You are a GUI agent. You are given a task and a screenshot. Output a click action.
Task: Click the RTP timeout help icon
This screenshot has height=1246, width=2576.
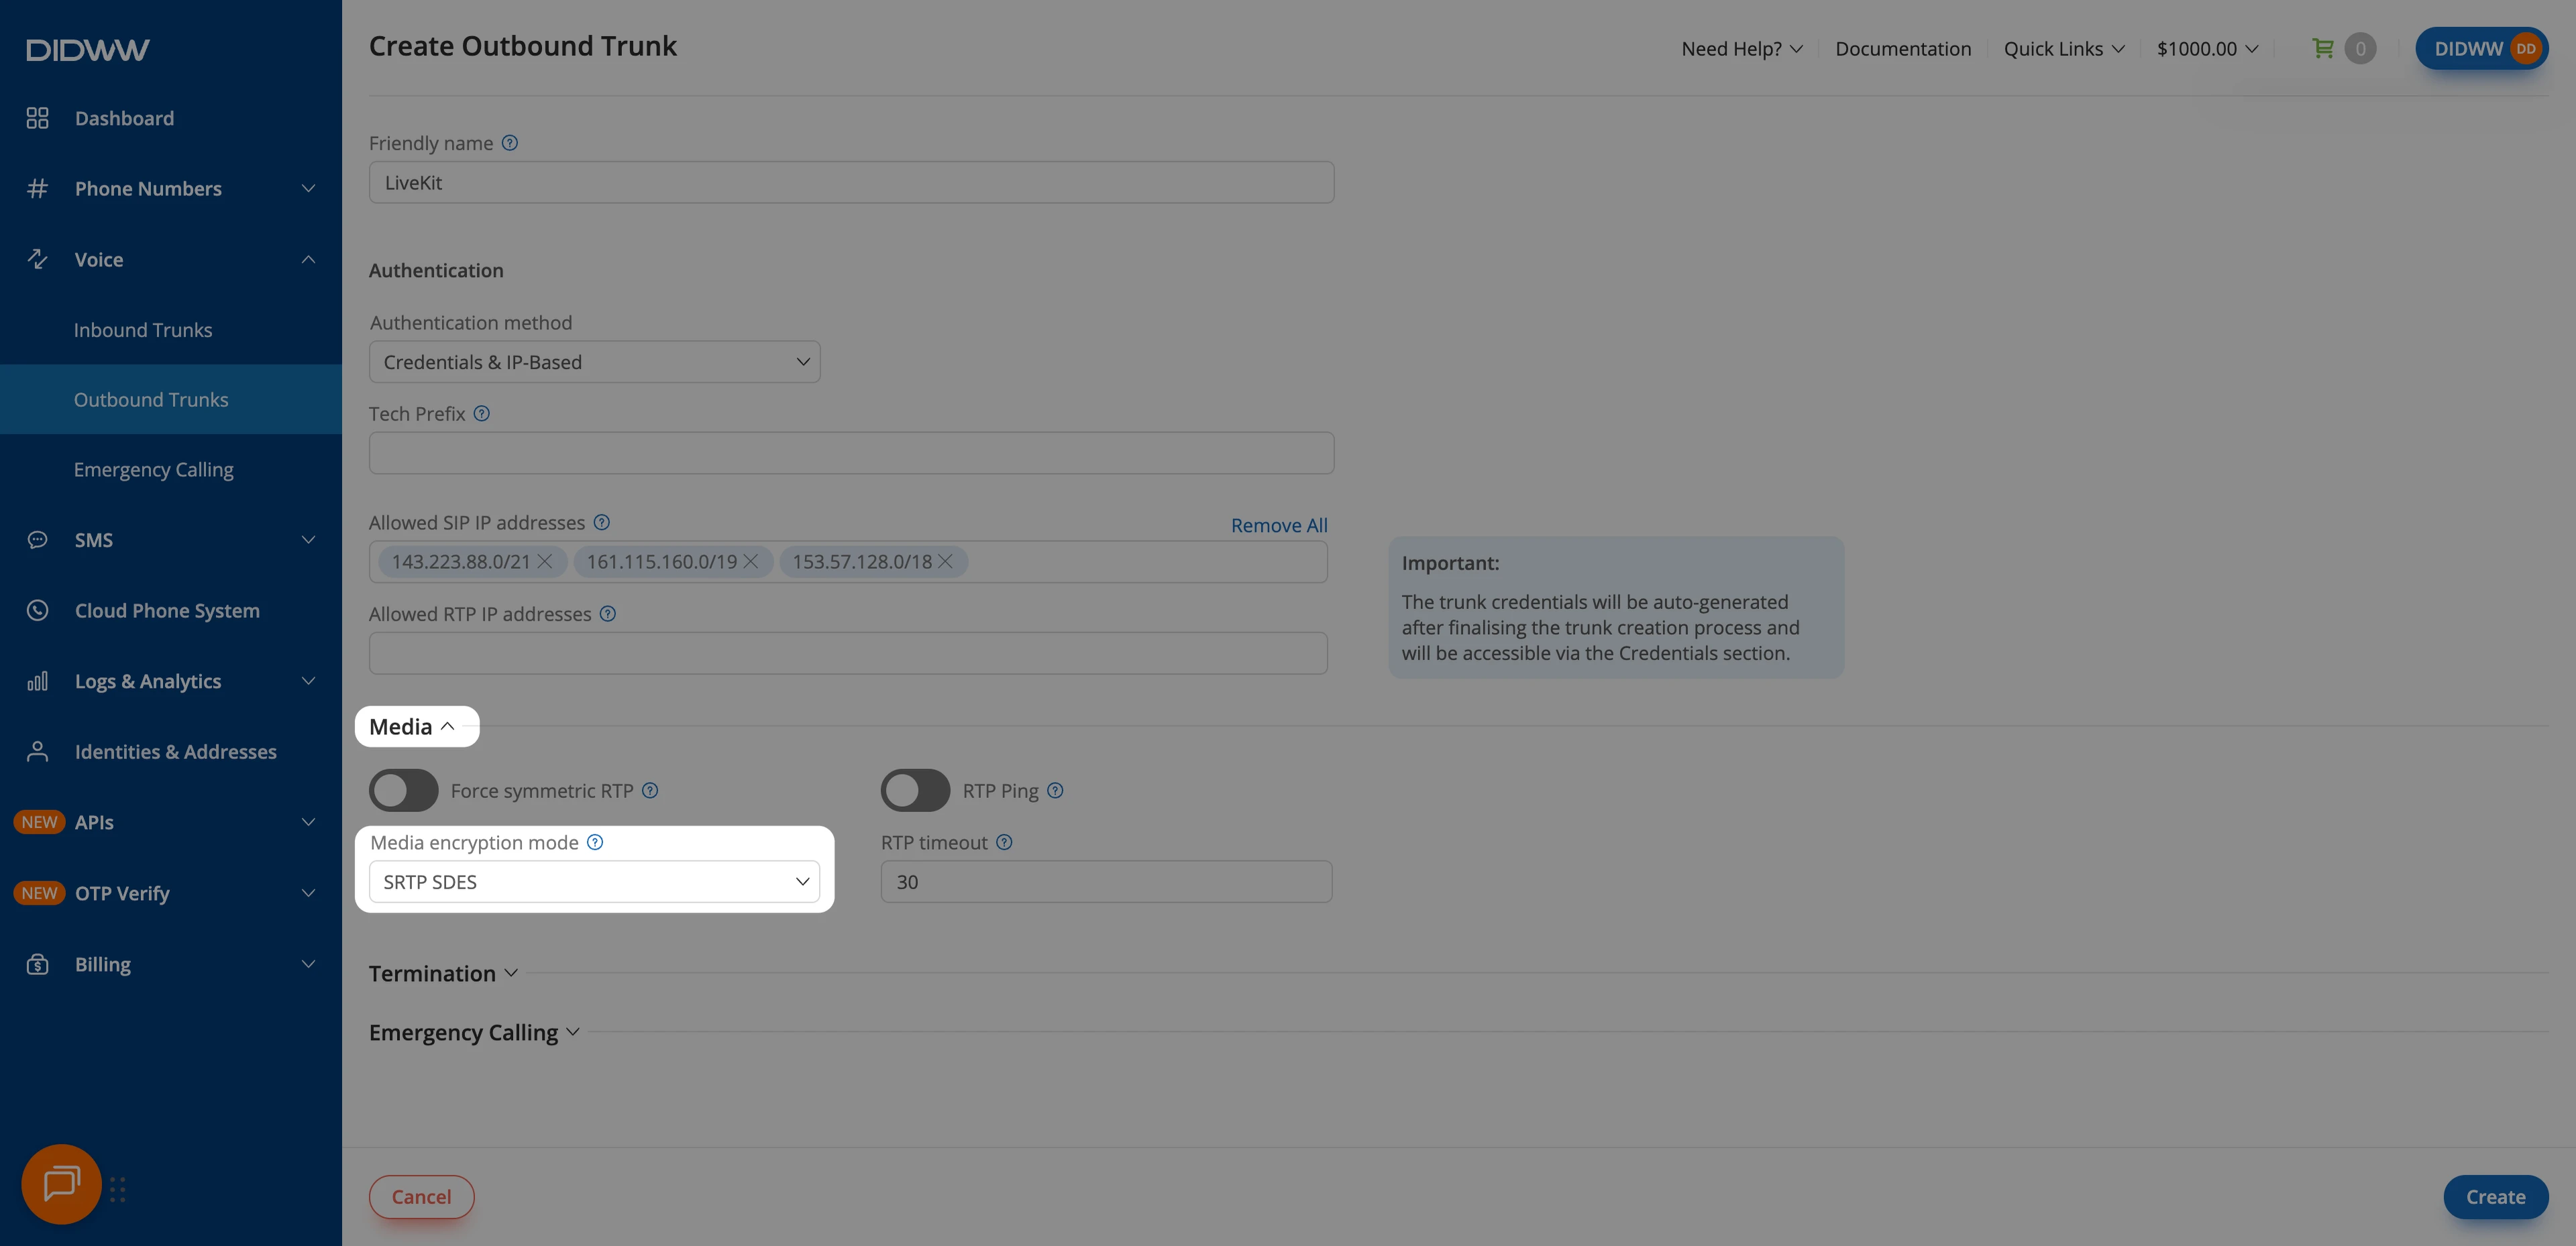point(1005,842)
